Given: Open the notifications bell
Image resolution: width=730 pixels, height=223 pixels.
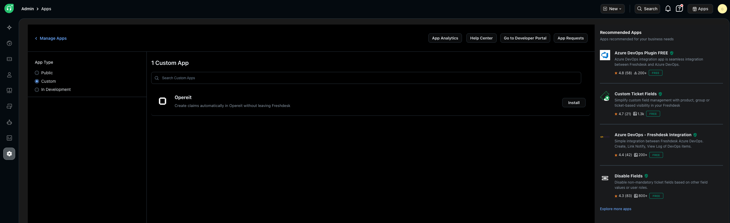Looking at the screenshot, I should coord(668,9).
